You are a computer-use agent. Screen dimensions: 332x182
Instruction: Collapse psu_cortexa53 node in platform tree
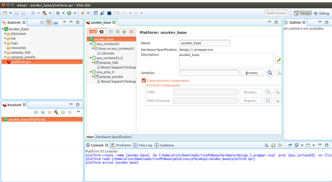click(91, 44)
